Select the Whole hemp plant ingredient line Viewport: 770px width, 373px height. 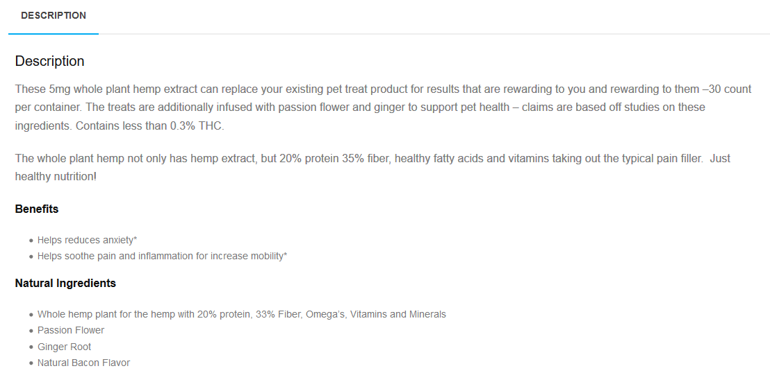(x=242, y=314)
